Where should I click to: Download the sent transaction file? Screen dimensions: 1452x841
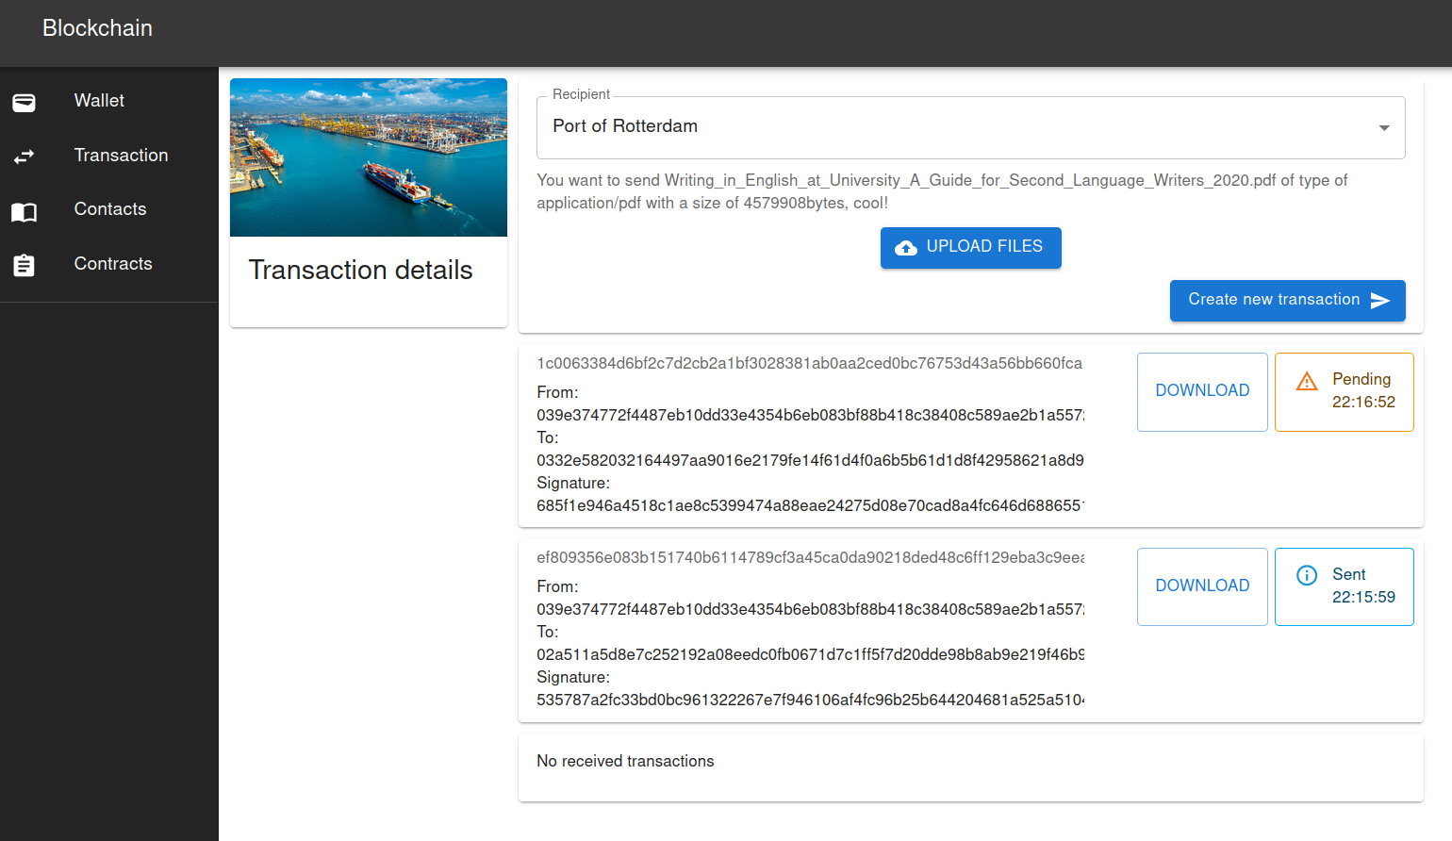(x=1202, y=586)
